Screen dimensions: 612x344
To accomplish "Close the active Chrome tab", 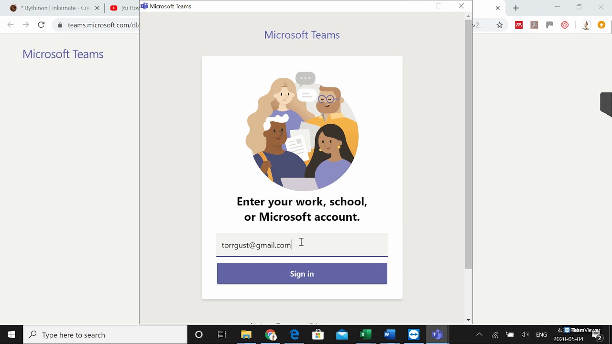I will [498, 8].
